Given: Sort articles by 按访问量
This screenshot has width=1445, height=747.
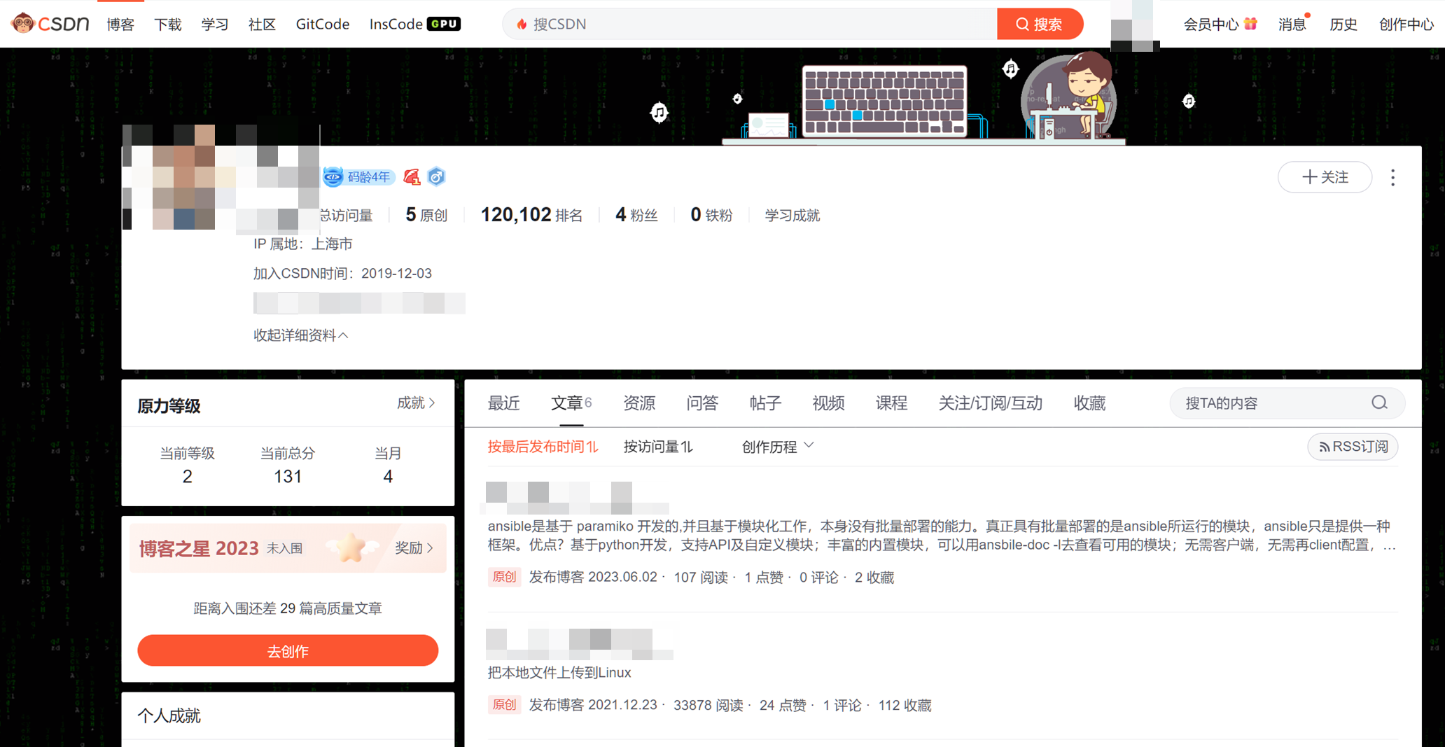Looking at the screenshot, I should 658,447.
